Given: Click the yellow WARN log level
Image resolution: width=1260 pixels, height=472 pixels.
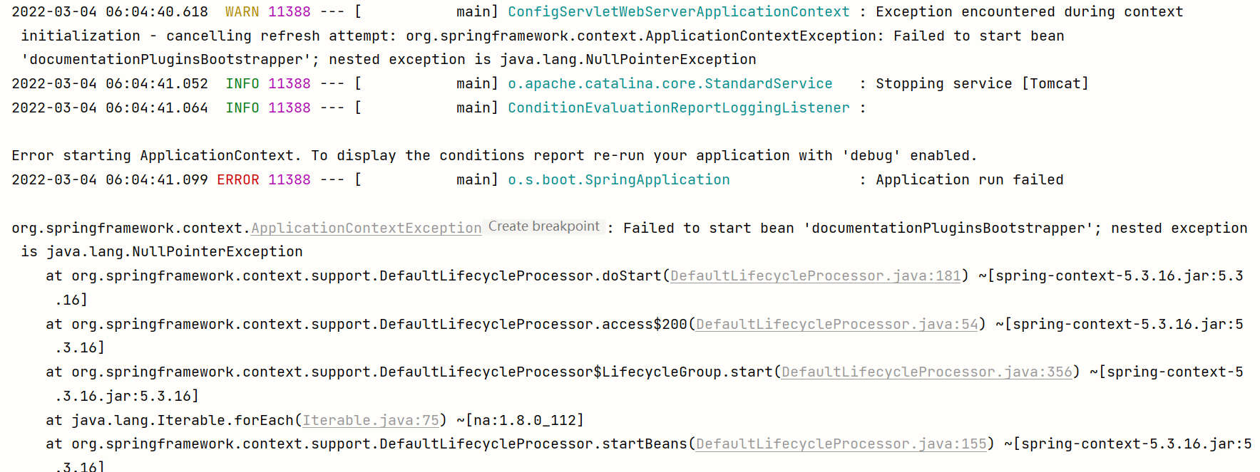Looking at the screenshot, I should [242, 11].
